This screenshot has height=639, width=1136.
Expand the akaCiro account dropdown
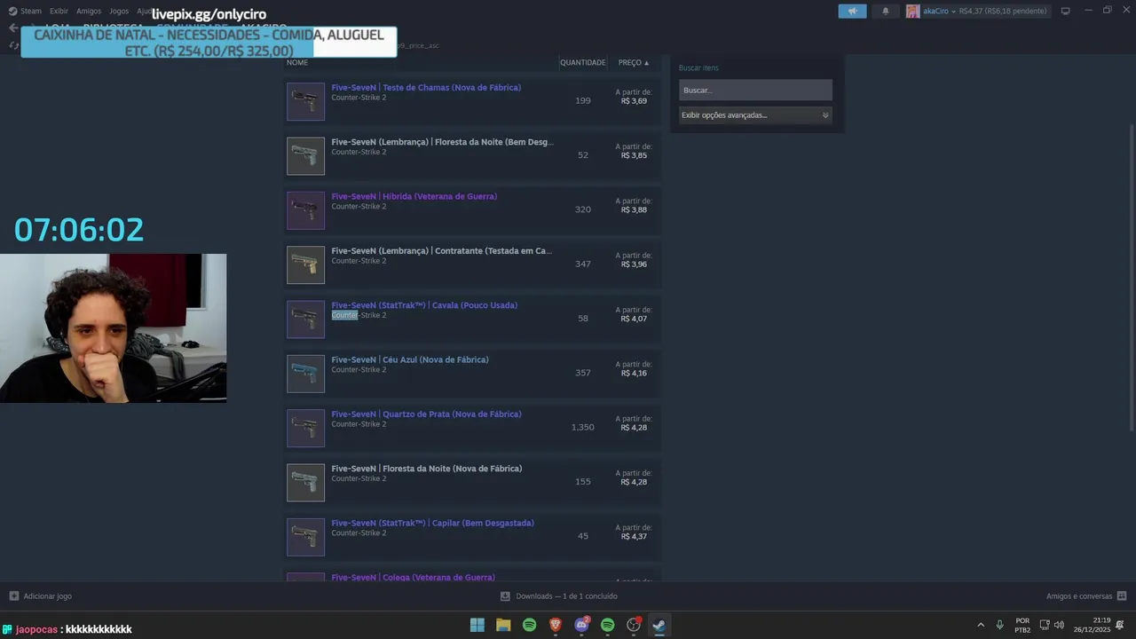(953, 11)
